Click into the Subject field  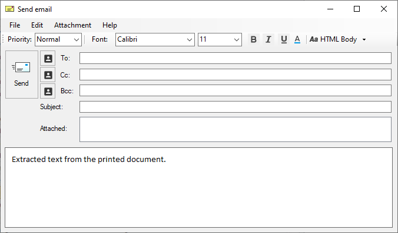236,107
